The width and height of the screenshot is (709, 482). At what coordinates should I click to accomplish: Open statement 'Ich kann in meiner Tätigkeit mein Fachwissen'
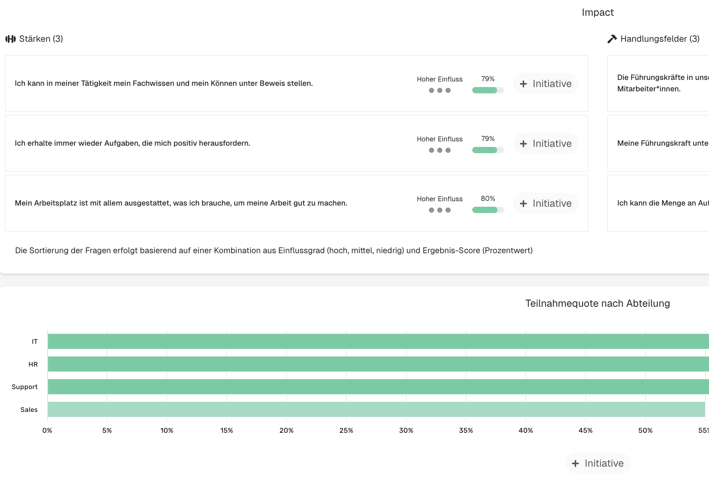(x=164, y=83)
